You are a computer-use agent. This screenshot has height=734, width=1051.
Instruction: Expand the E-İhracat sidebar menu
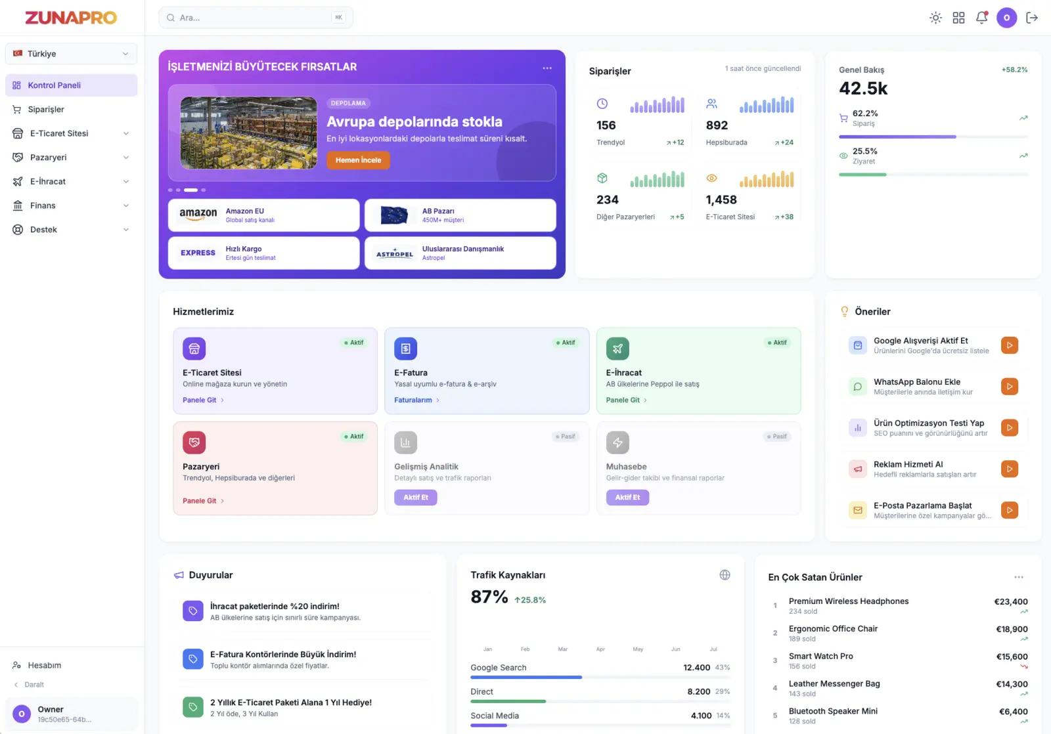click(71, 181)
